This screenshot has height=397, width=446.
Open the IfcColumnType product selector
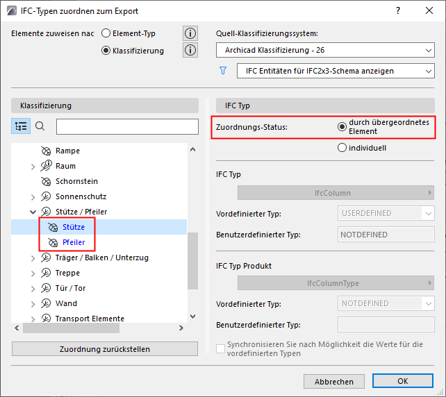(x=336, y=283)
